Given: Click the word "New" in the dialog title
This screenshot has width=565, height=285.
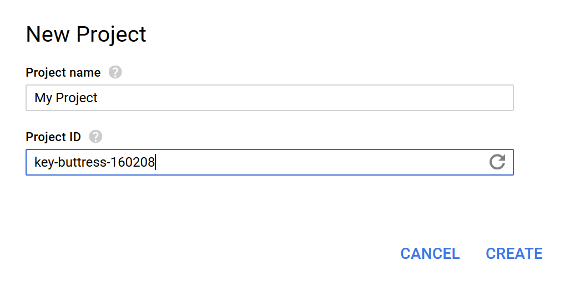Looking at the screenshot, I should (x=48, y=34).
